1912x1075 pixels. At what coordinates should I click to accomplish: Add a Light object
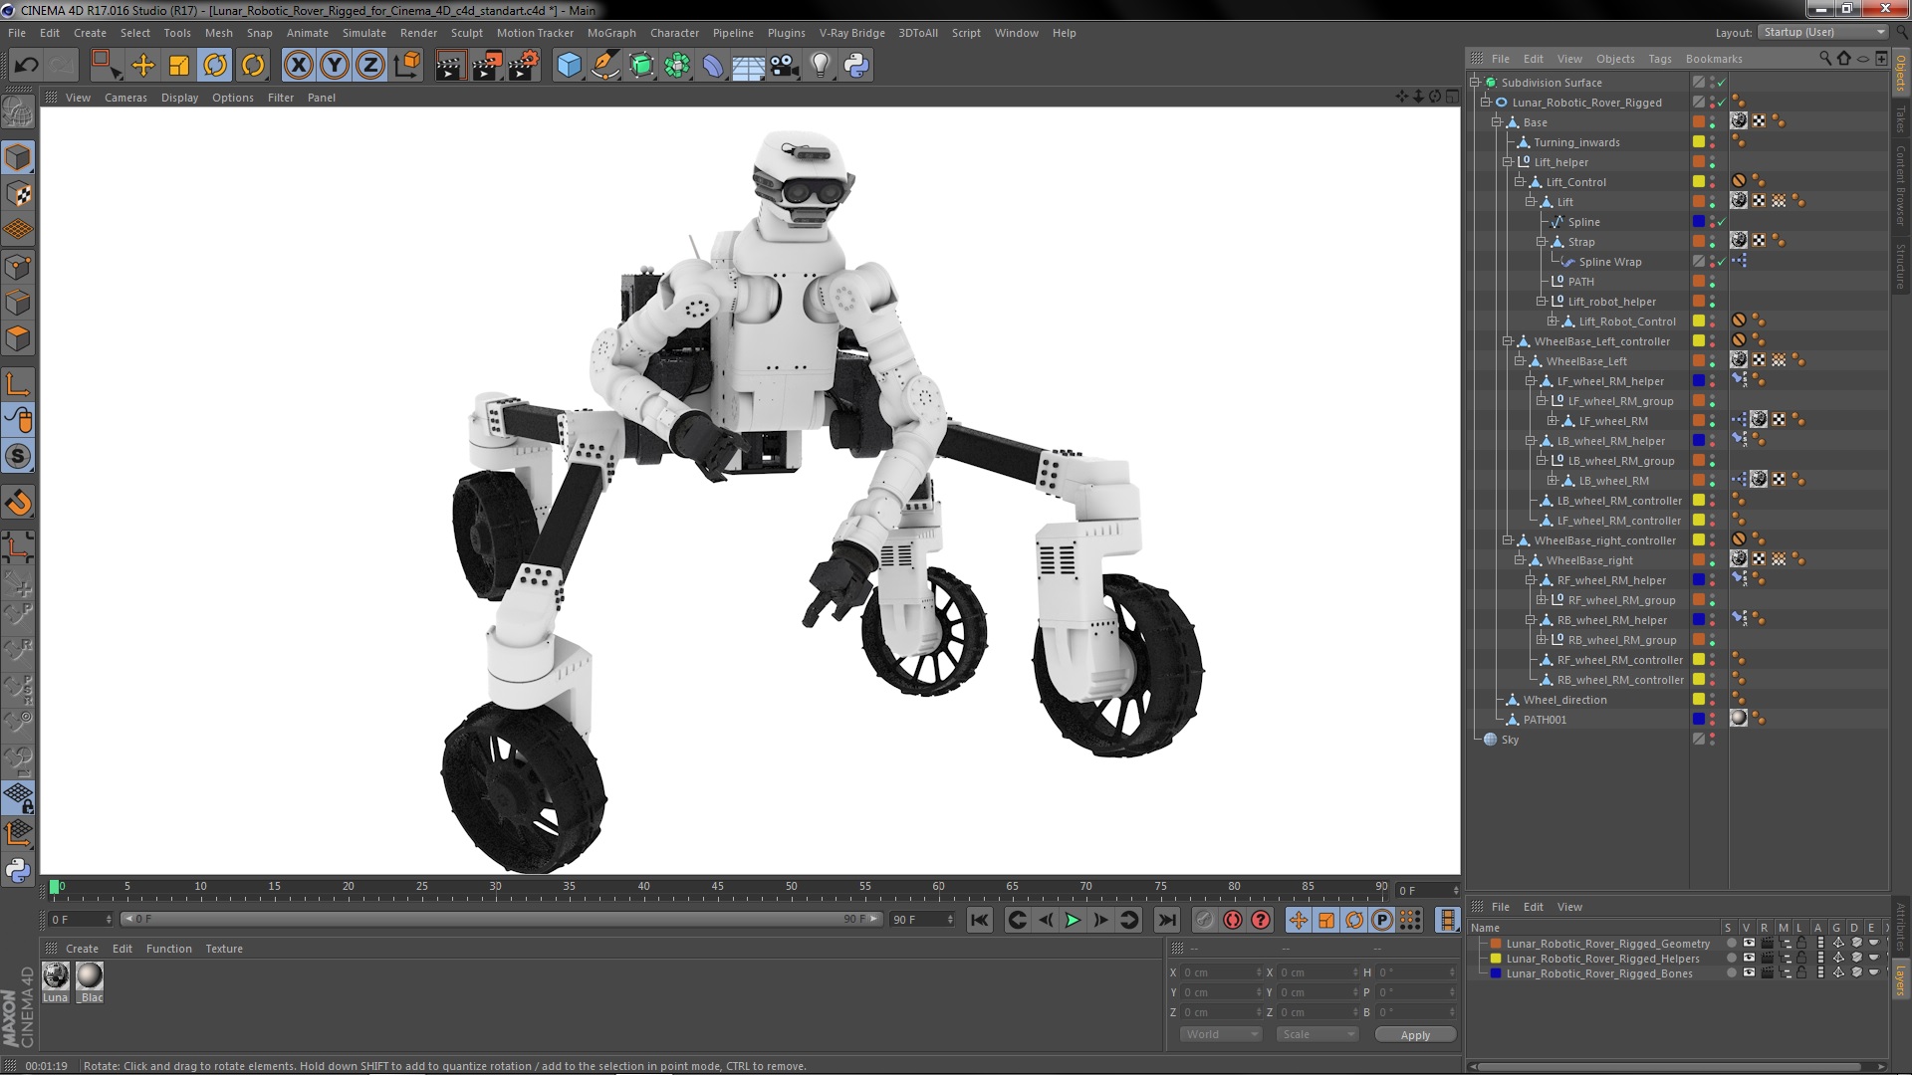[x=820, y=66]
